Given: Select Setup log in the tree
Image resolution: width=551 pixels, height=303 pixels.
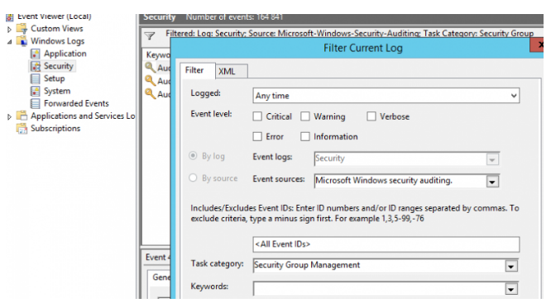Looking at the screenshot, I should (54, 78).
